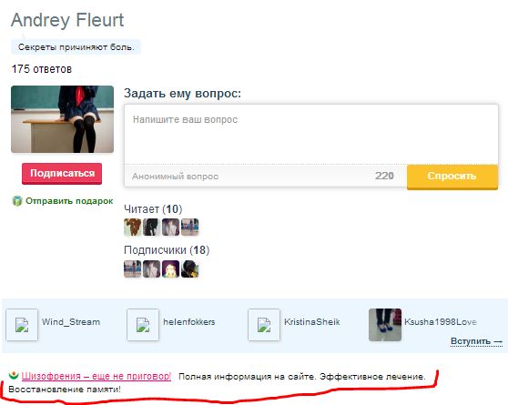Open the Отправить подарок link
This screenshot has height=405, width=508.
pyautogui.click(x=69, y=201)
